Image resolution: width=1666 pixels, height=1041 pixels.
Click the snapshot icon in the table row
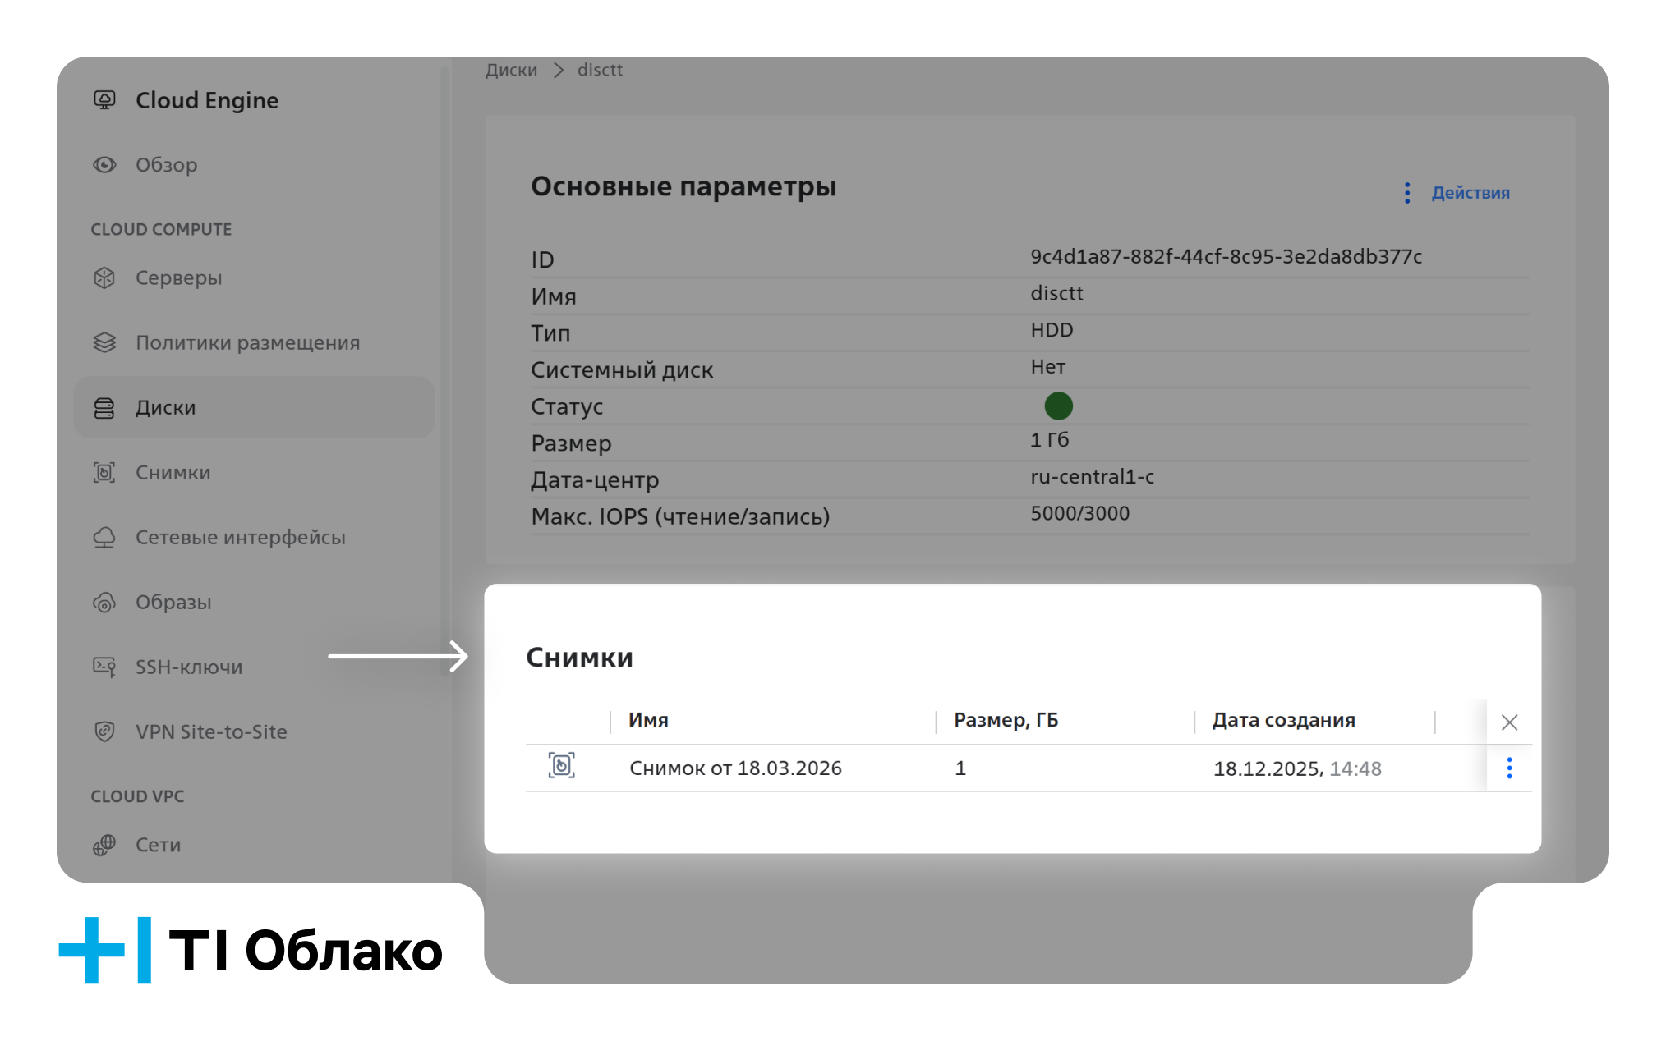click(x=562, y=766)
